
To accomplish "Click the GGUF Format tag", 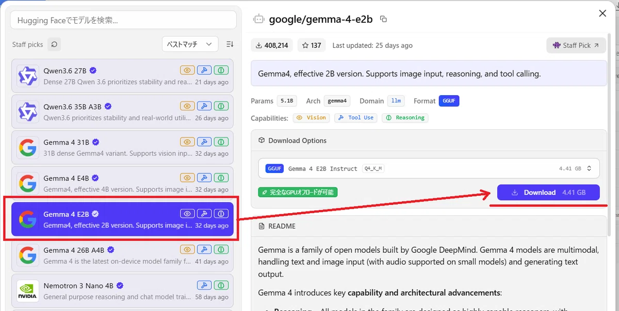I will point(449,101).
